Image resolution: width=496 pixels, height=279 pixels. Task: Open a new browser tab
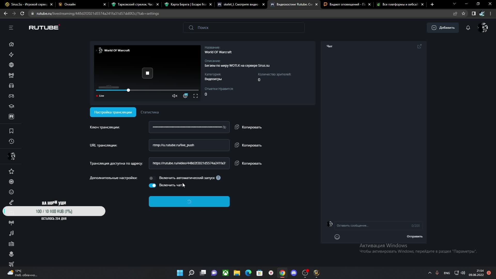432,4
